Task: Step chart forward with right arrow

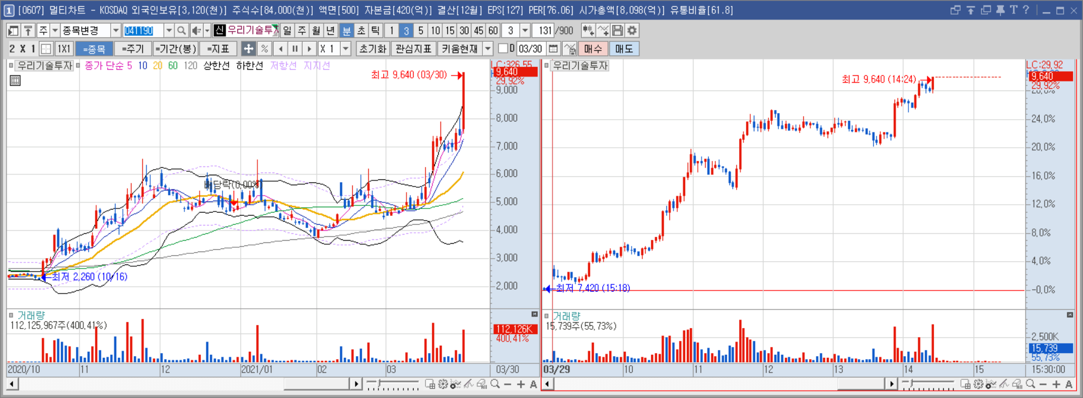Action: tap(310, 49)
